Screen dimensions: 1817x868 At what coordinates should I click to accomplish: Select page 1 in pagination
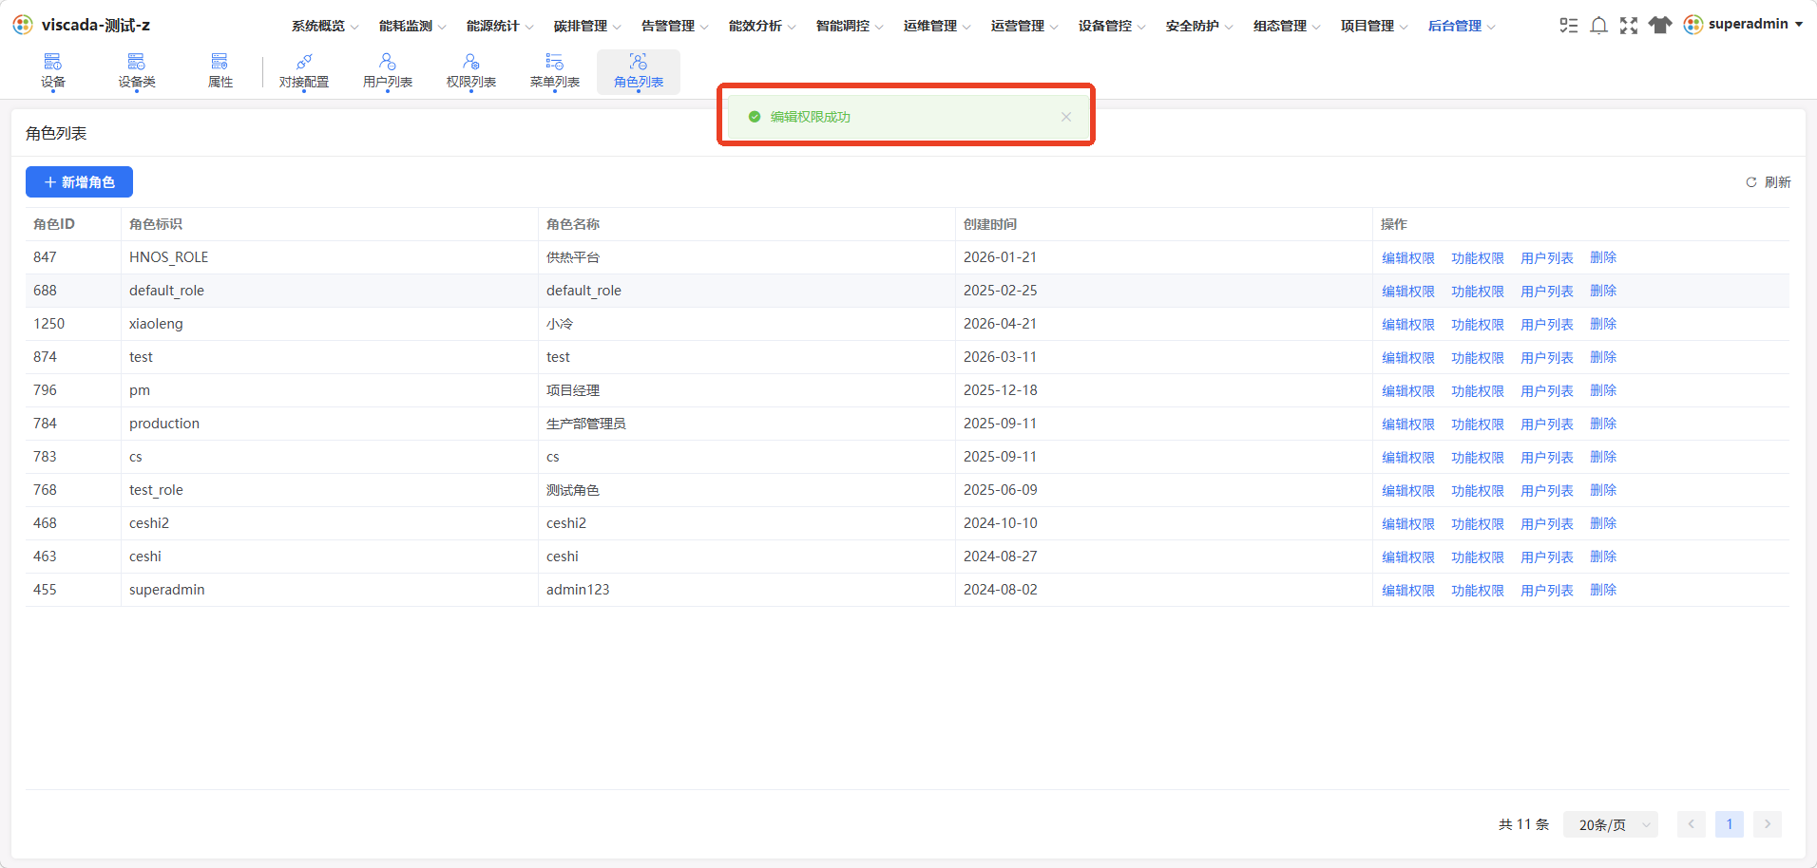pyautogui.click(x=1730, y=824)
